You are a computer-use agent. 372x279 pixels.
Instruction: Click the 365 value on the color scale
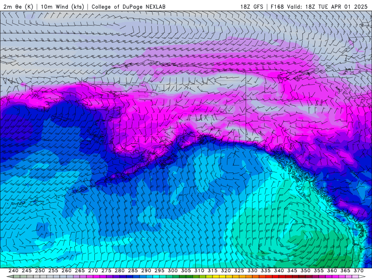click(x=345, y=271)
